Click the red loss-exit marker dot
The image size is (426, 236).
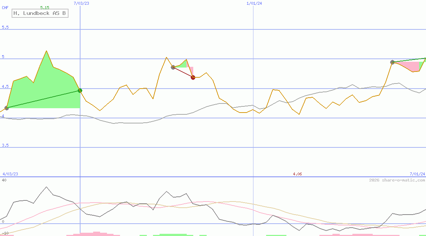click(193, 77)
